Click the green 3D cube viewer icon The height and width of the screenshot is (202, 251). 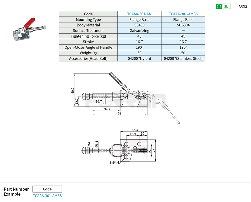218,6
